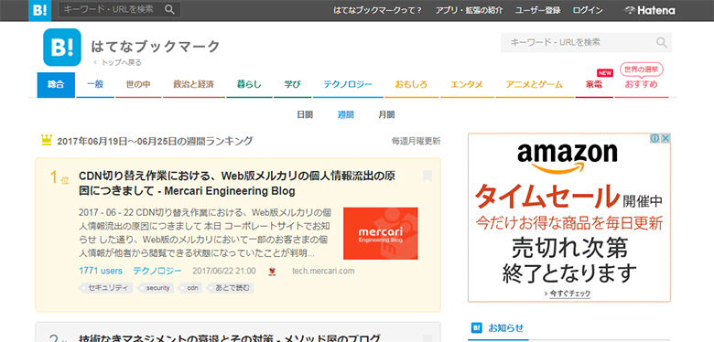Viewport: 714px width, 342px height.
Task: Open the tech.mercari.com domain link
Action: pos(323,271)
